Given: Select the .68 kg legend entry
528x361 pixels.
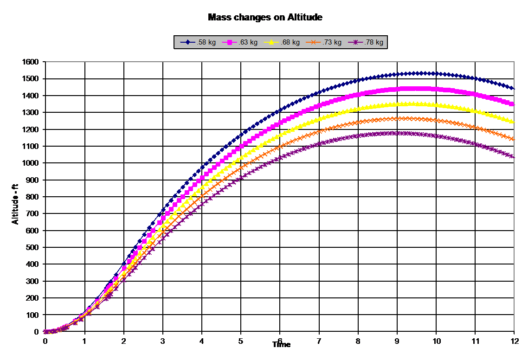Looking at the screenshot, I should coord(282,42).
